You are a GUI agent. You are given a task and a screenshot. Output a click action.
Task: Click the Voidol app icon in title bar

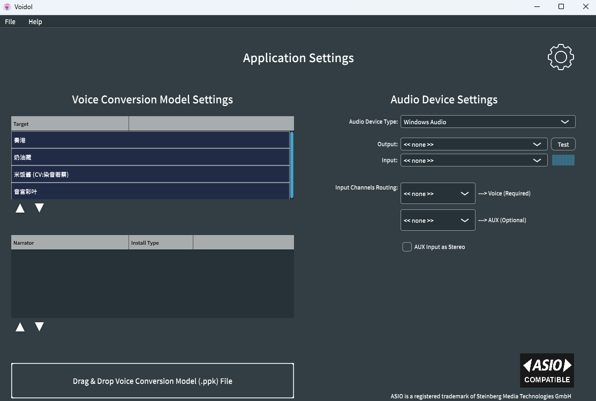point(7,7)
